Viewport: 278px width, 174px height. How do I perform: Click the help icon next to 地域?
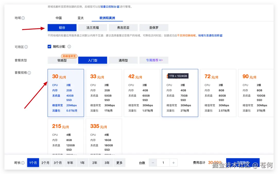tap(23, 18)
